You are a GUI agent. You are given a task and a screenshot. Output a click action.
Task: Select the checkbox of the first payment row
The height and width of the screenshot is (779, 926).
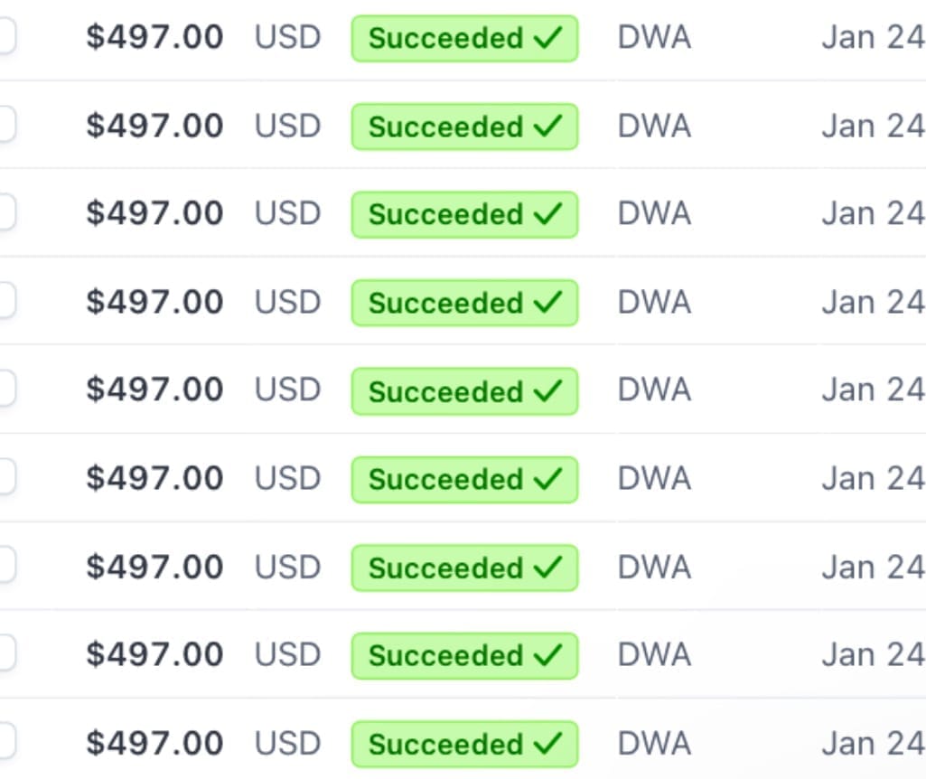click(6, 36)
